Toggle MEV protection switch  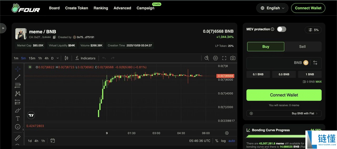(x=281, y=29)
